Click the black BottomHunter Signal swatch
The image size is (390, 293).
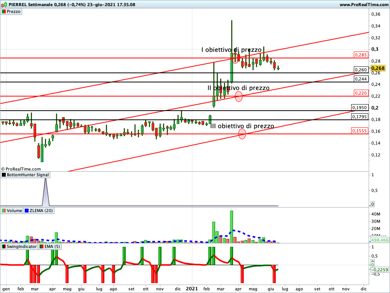4,175
